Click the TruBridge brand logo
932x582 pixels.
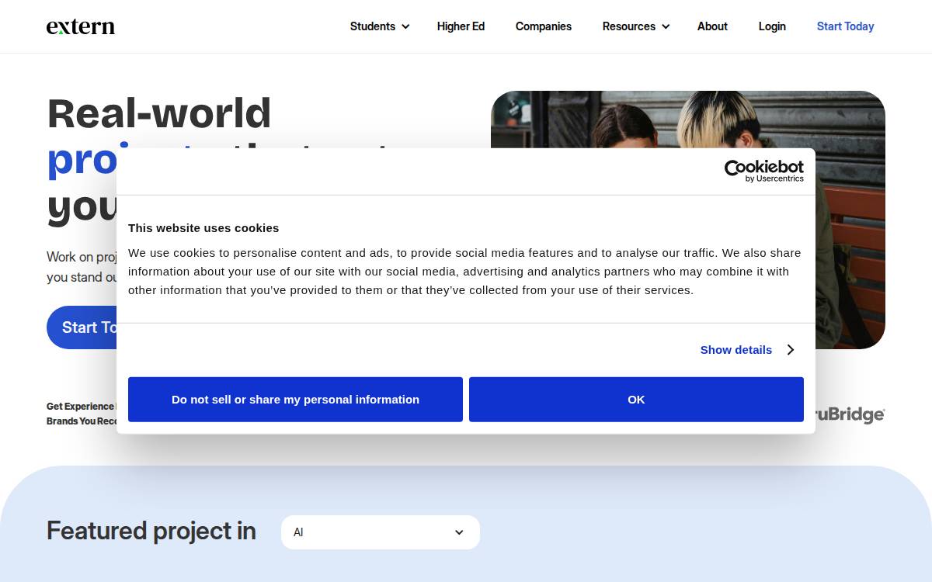[850, 415]
